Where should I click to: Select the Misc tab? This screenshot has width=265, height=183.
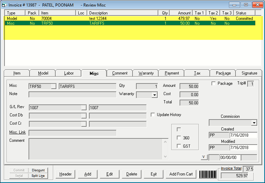94,73
